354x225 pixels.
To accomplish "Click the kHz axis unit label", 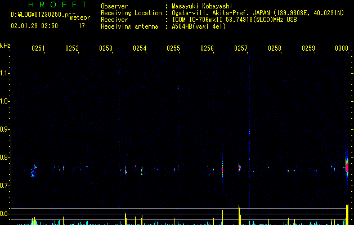I will (5, 46).
